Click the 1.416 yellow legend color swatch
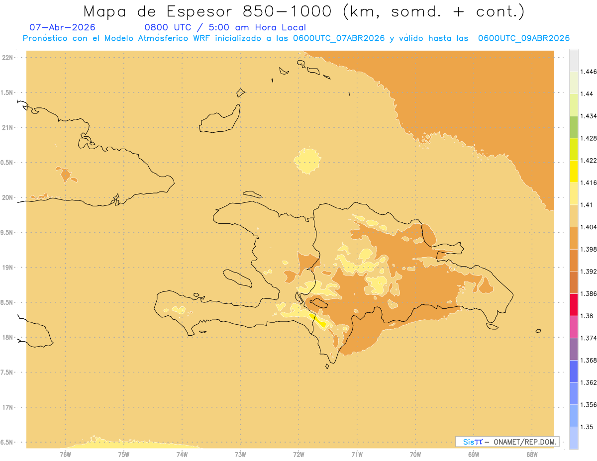Image resolution: width=597 pixels, height=461 pixels. pyautogui.click(x=574, y=172)
